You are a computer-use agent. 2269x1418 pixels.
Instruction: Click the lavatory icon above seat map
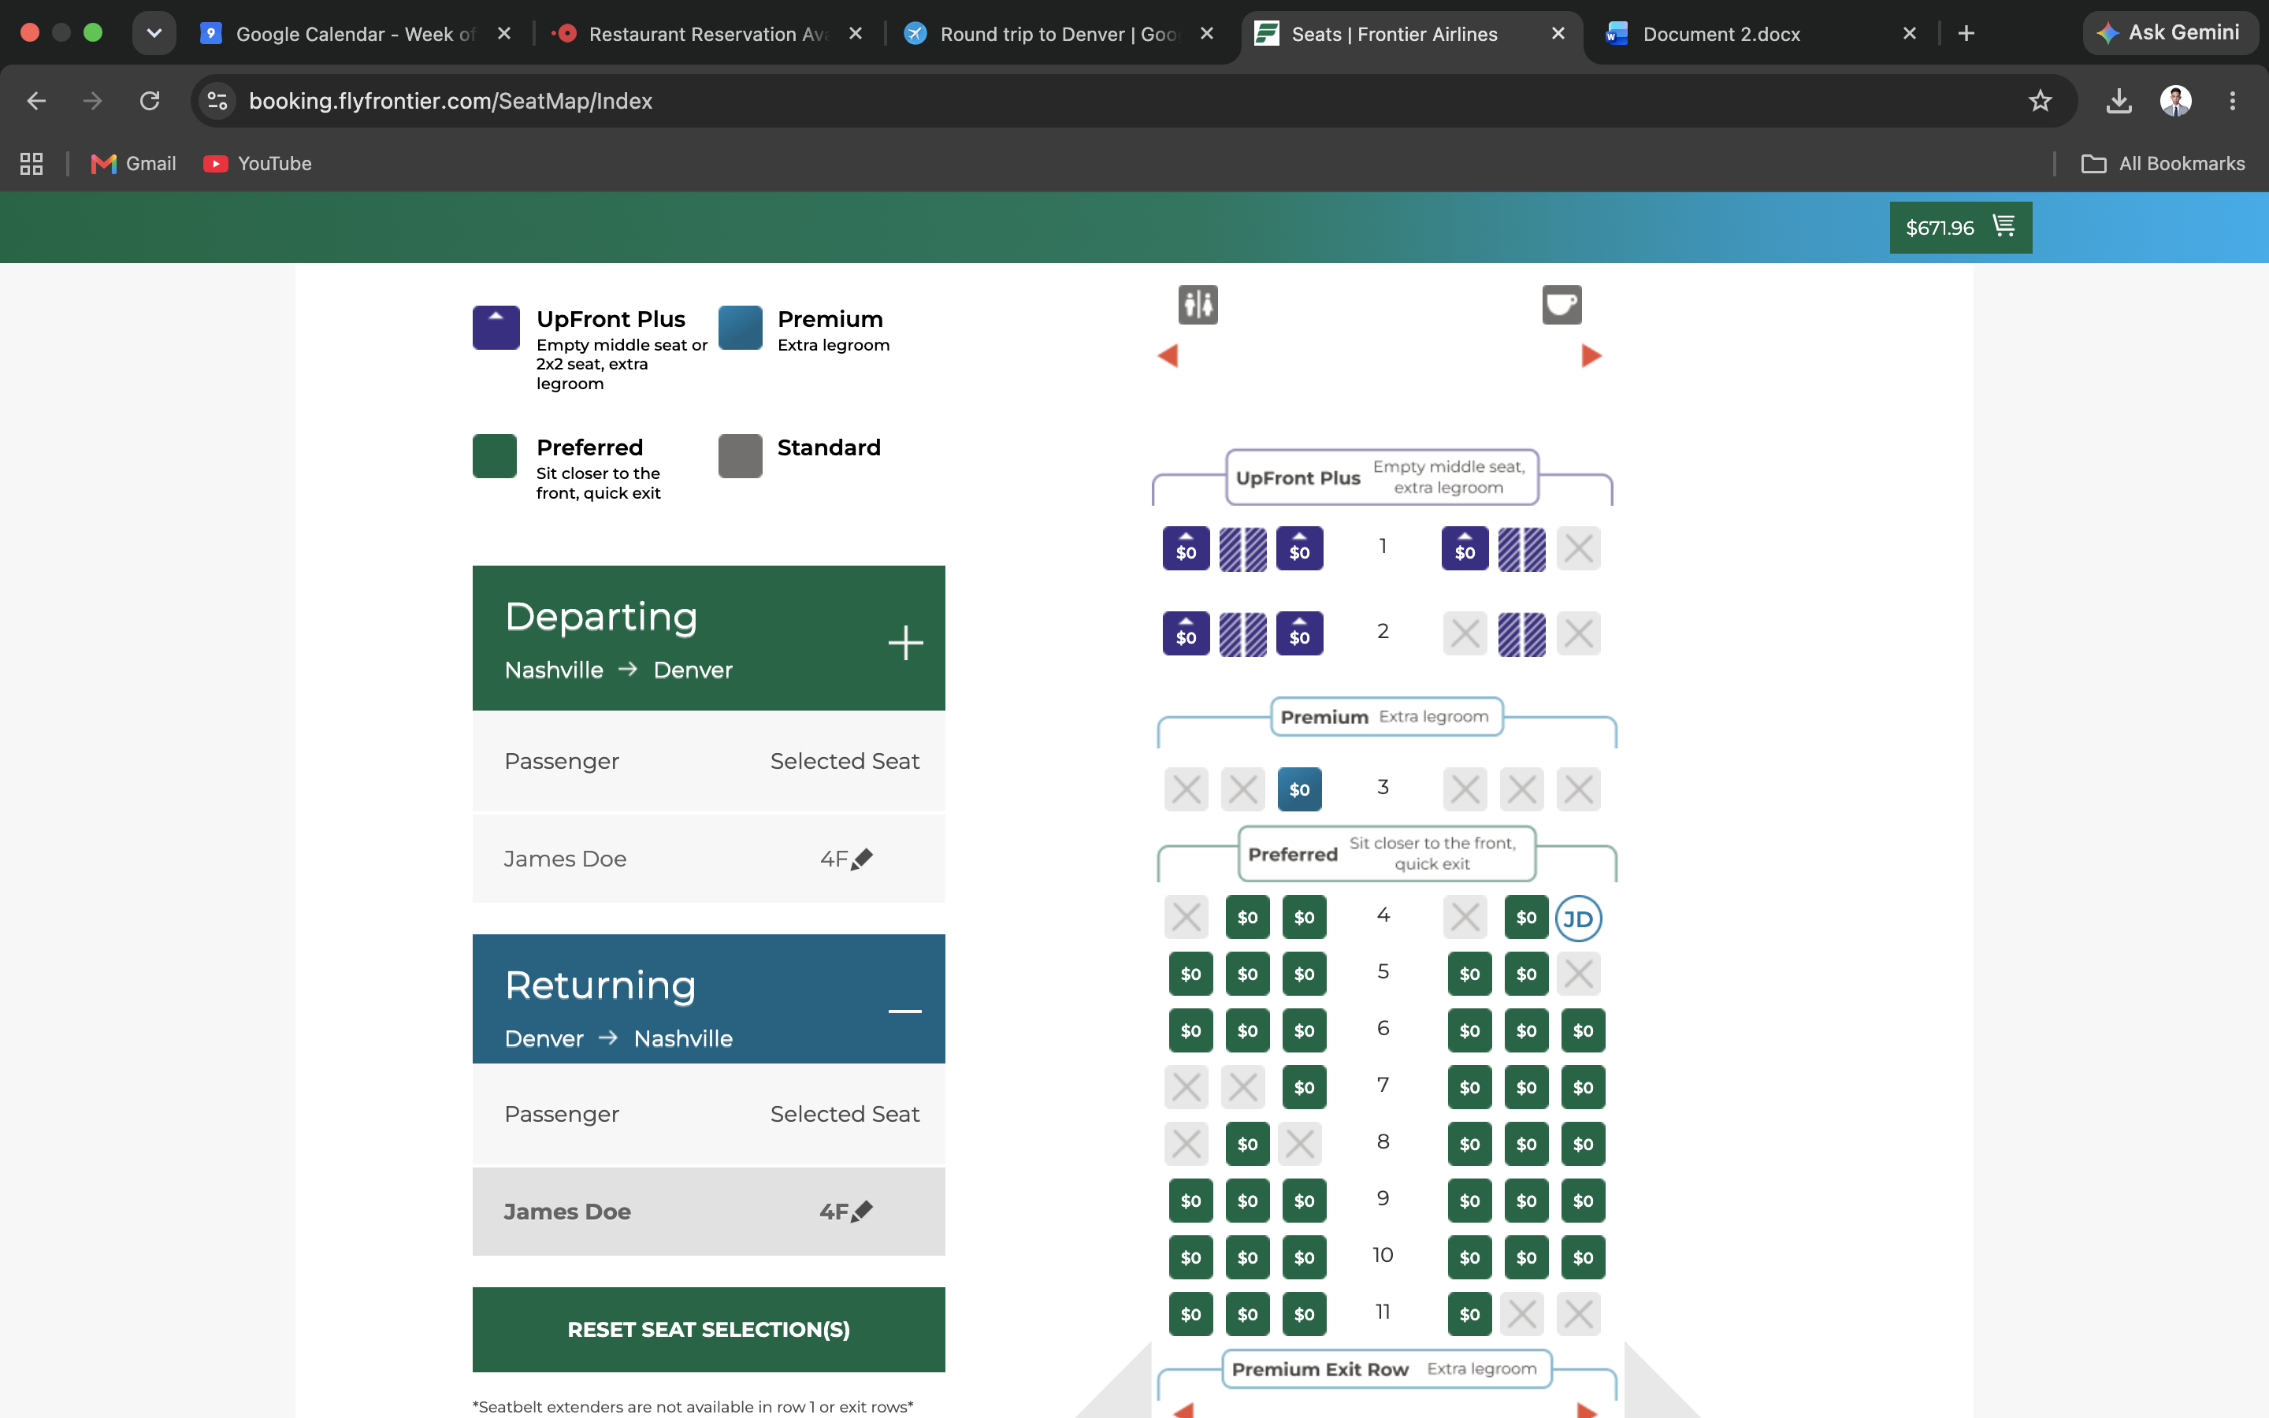1198,305
